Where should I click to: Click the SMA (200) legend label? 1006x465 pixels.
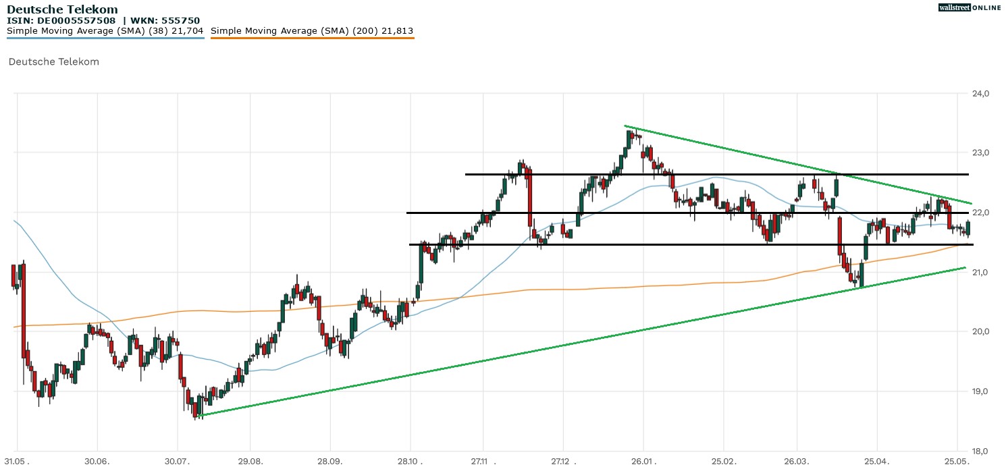click(312, 31)
